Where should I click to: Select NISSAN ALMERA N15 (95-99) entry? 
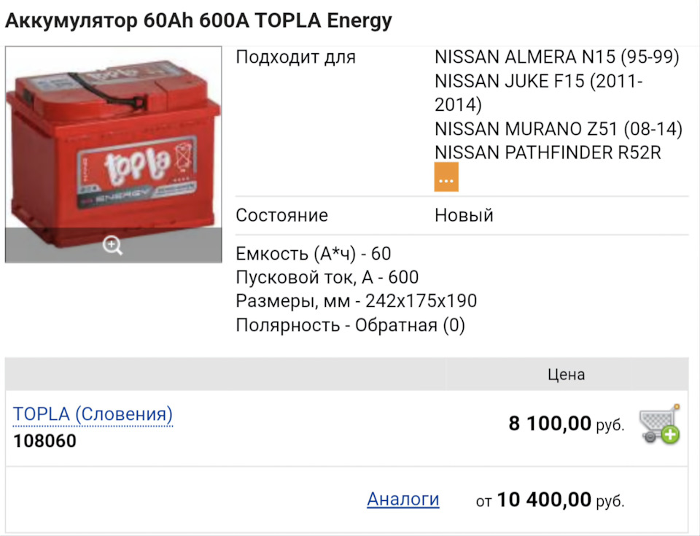click(556, 58)
